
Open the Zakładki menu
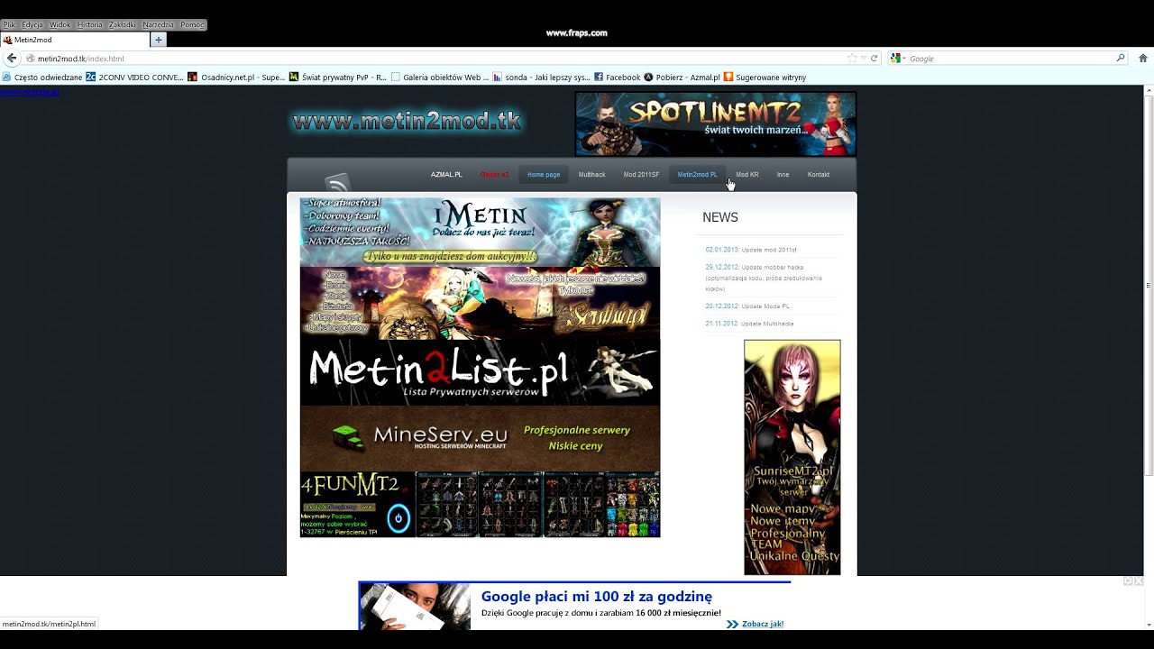click(123, 25)
